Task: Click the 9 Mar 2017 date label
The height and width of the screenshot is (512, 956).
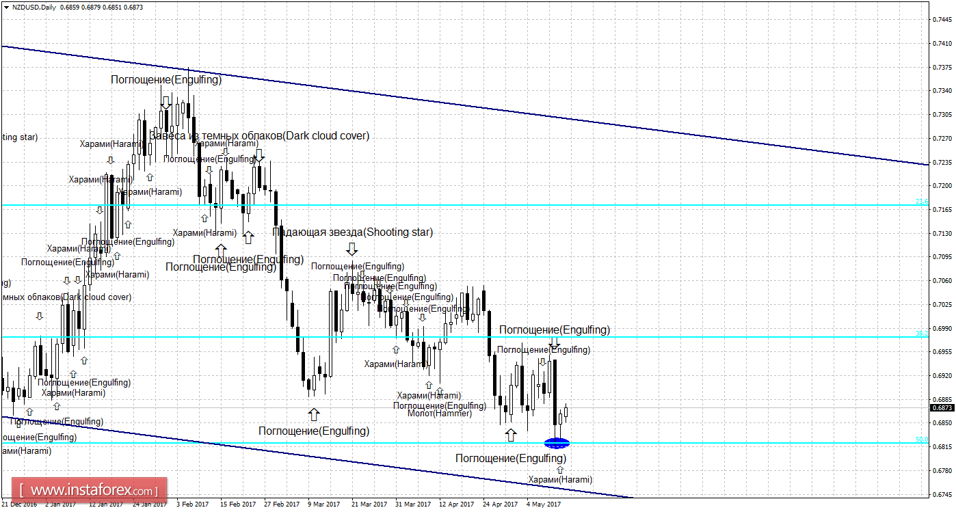Action: pyautogui.click(x=324, y=504)
